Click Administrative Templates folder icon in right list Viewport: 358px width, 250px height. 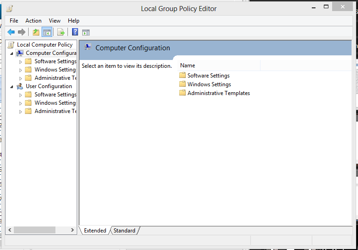pyautogui.click(x=182, y=93)
